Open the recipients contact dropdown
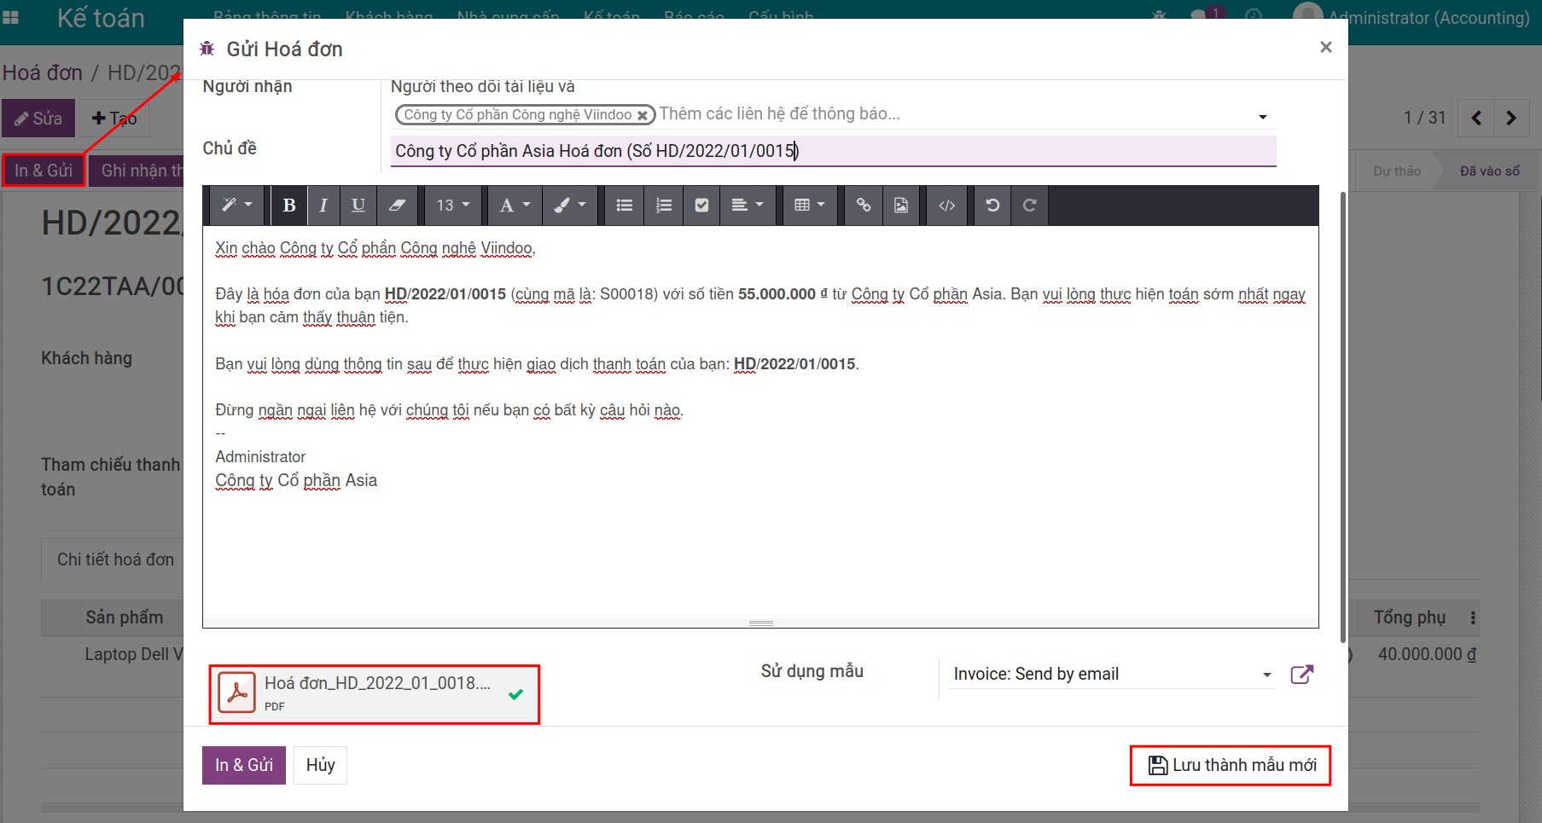The height and width of the screenshot is (823, 1542). pos(1263,114)
